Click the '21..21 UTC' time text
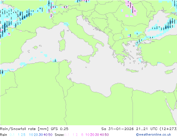Viewport: 177px width, 137px height. point(147,129)
